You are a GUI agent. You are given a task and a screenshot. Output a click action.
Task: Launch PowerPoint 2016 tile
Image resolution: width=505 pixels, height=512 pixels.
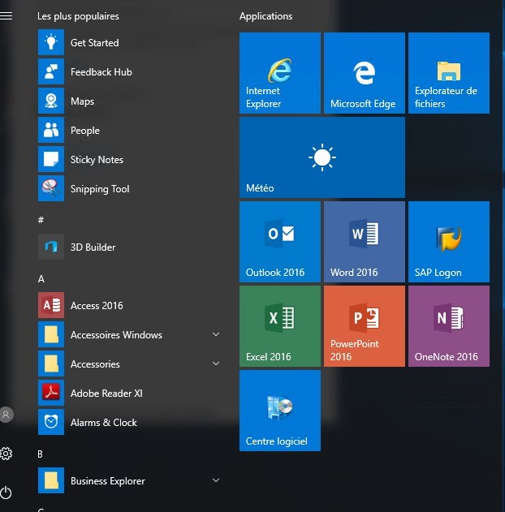pos(365,326)
